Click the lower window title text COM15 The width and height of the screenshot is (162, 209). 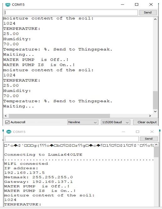point(19,132)
